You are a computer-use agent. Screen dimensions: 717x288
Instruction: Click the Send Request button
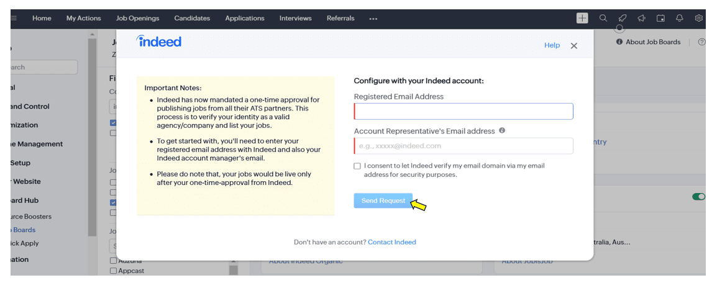click(x=383, y=200)
